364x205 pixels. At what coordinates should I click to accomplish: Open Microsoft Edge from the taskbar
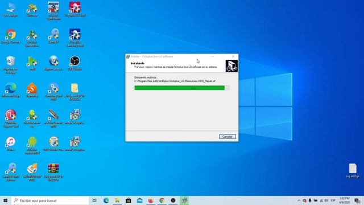click(106, 200)
